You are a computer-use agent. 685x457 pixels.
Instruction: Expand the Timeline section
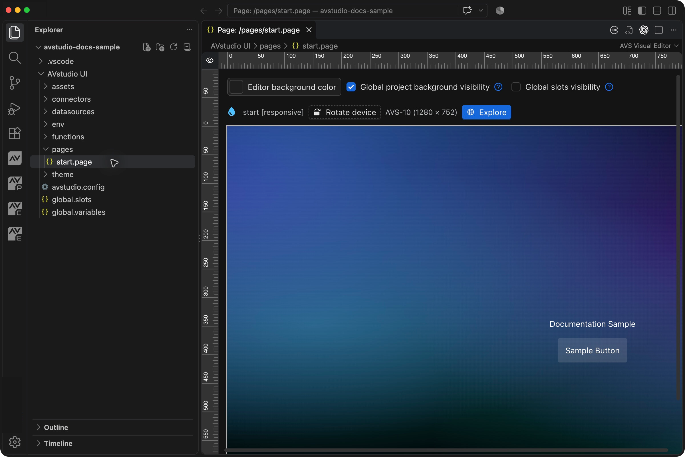(113, 443)
